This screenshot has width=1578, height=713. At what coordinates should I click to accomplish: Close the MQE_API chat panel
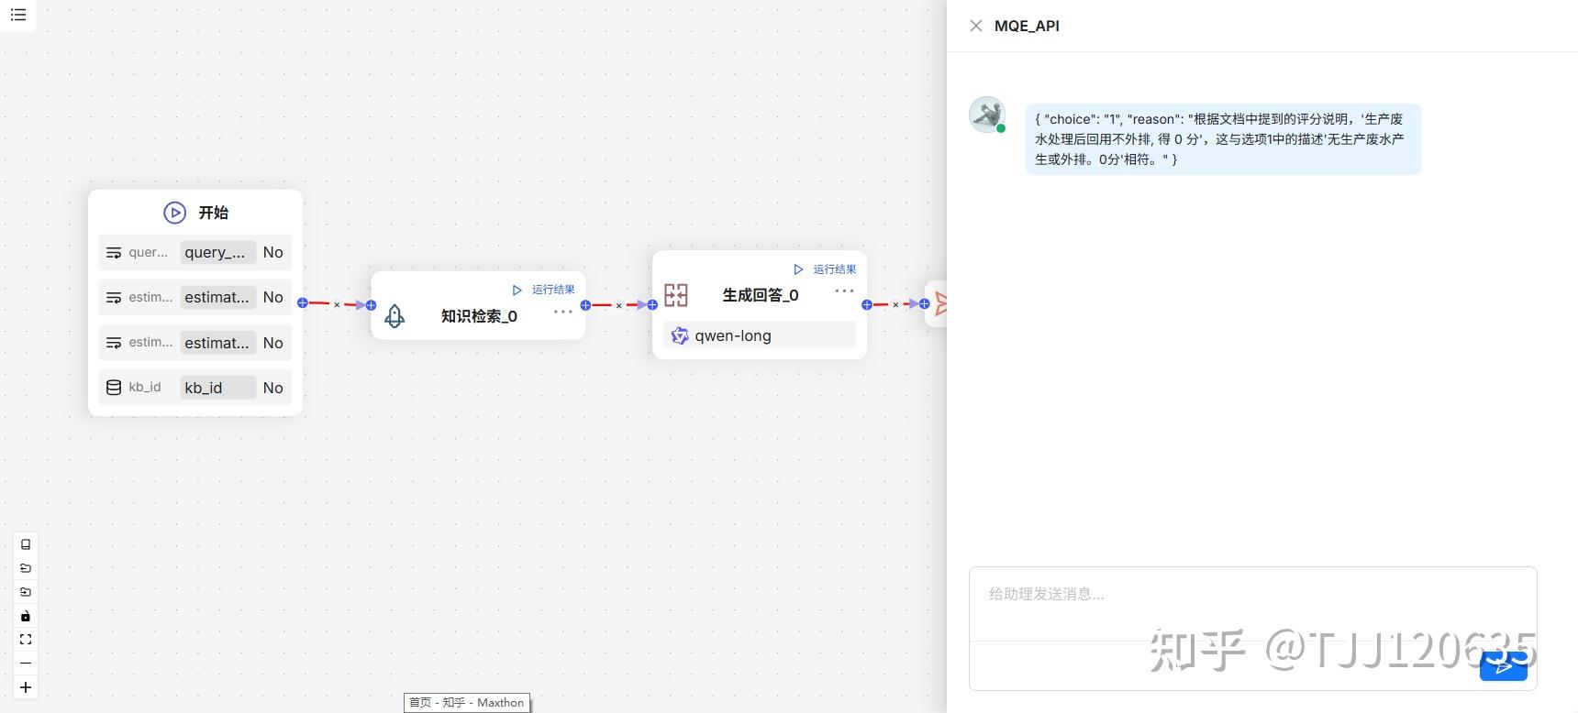tap(976, 26)
